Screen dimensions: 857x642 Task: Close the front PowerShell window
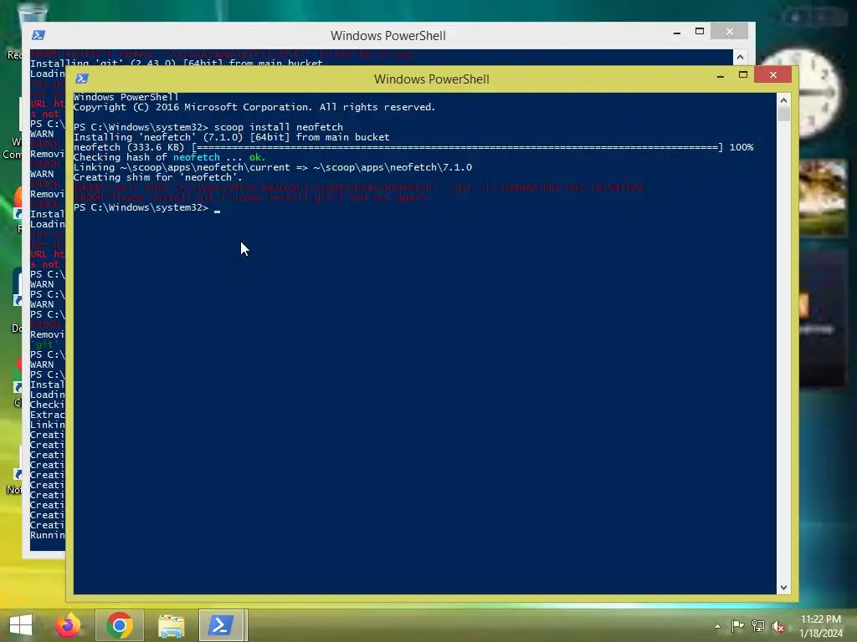pyautogui.click(x=772, y=74)
